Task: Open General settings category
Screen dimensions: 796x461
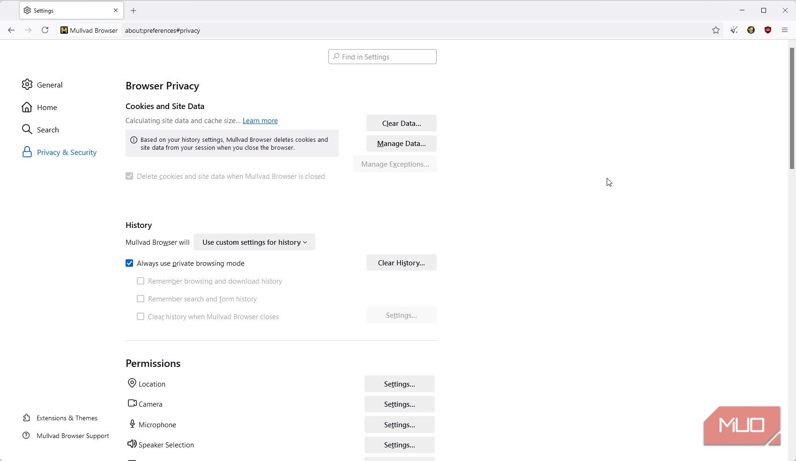Action: pos(42,85)
